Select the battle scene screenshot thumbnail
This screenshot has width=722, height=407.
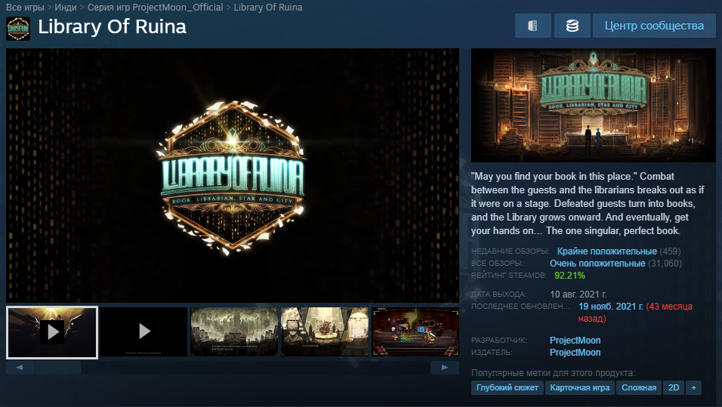point(415,331)
